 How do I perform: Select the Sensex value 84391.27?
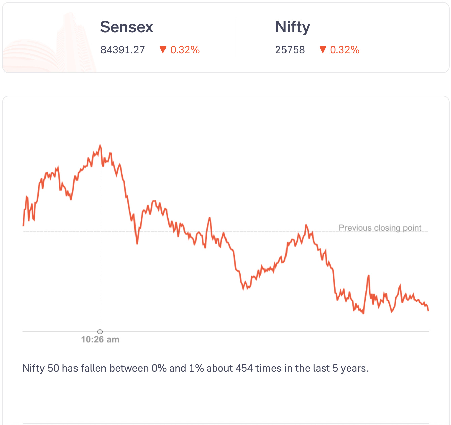pyautogui.click(x=123, y=50)
